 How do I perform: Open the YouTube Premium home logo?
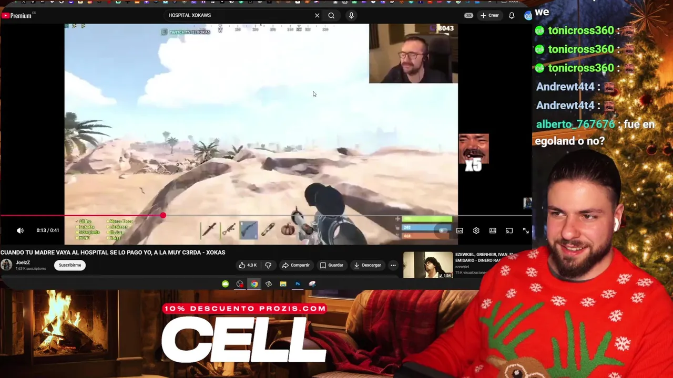[16, 16]
